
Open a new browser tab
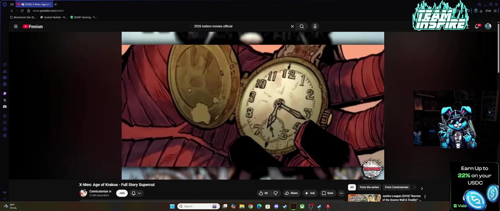coord(55,4)
